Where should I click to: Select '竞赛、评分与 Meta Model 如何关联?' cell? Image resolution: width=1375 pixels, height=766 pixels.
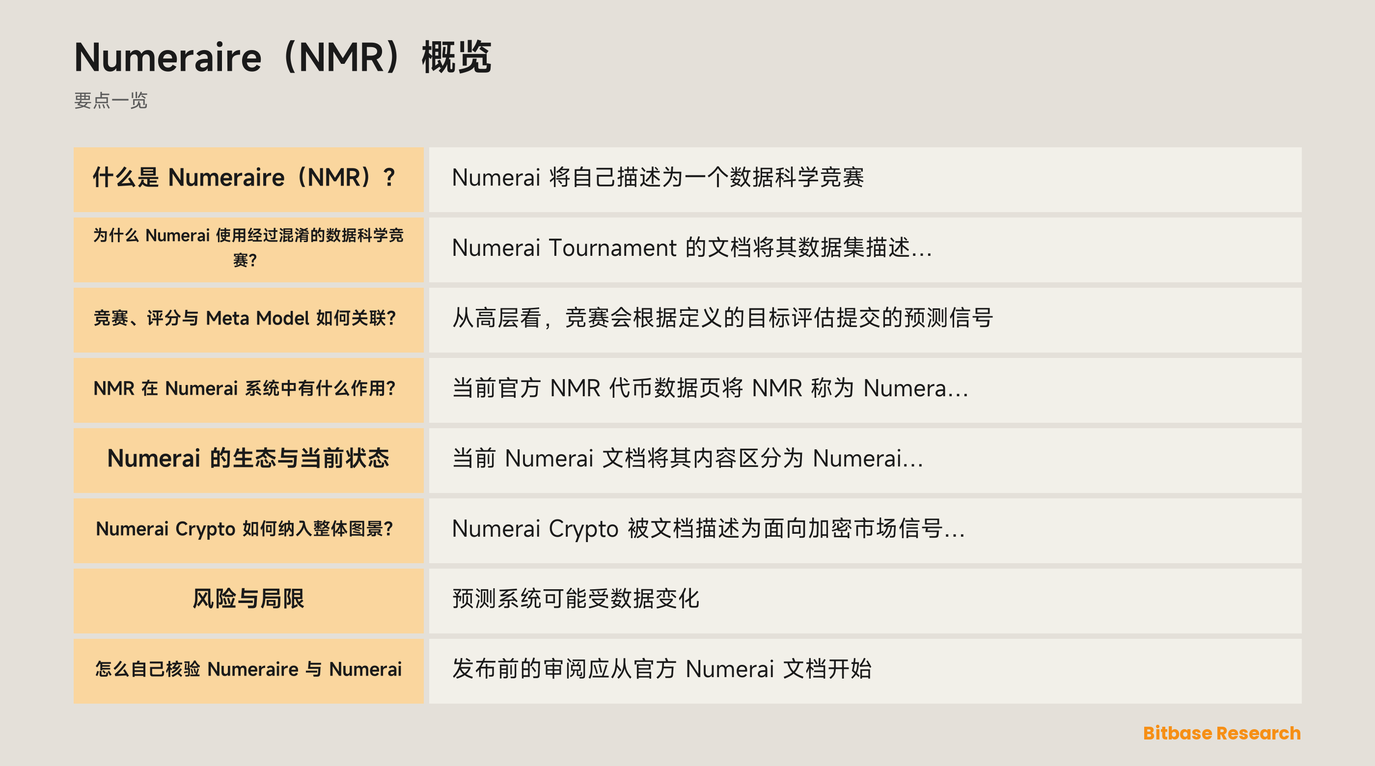(248, 320)
